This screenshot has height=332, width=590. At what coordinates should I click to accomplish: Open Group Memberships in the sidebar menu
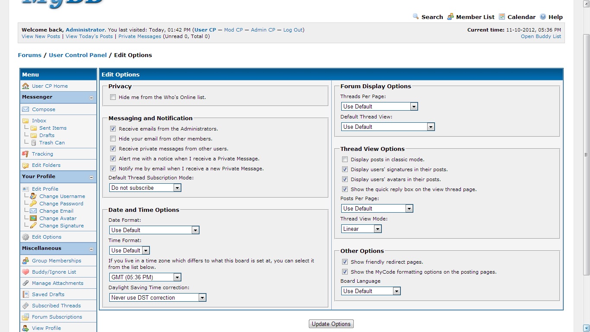pyautogui.click(x=56, y=261)
